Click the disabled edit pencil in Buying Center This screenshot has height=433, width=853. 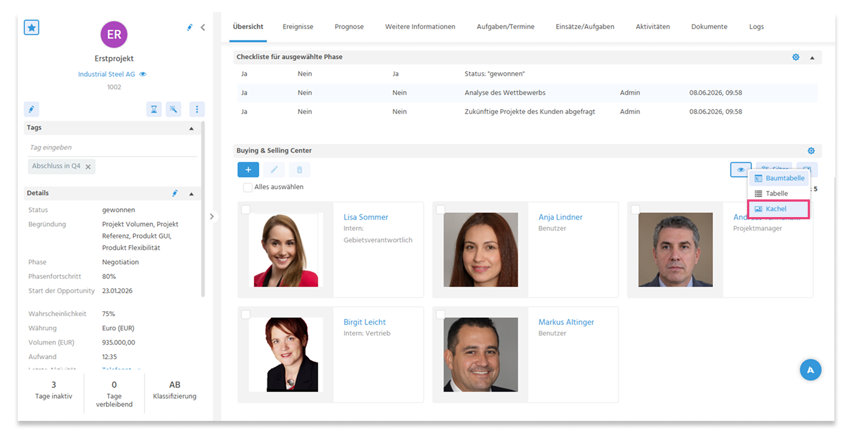click(274, 170)
